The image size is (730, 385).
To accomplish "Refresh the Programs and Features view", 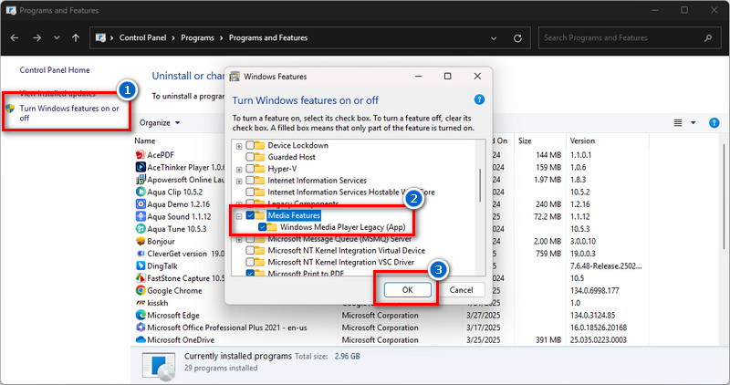I will pos(517,38).
